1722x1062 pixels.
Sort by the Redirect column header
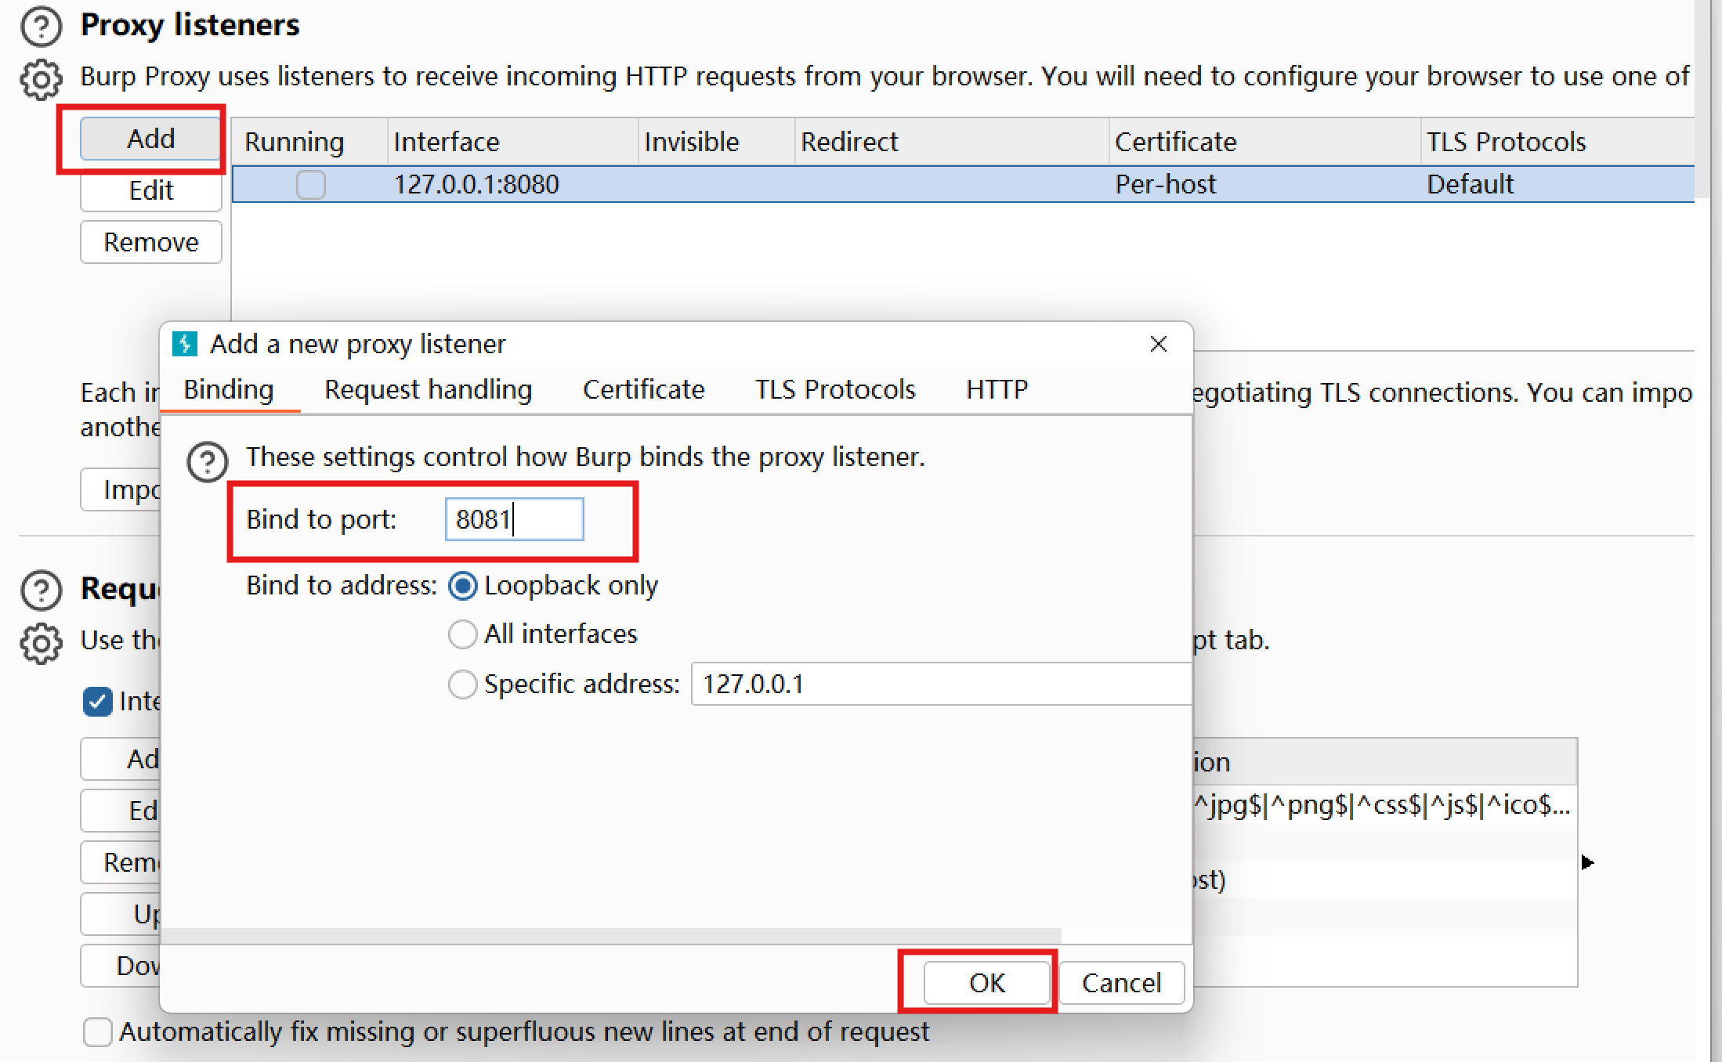point(952,142)
